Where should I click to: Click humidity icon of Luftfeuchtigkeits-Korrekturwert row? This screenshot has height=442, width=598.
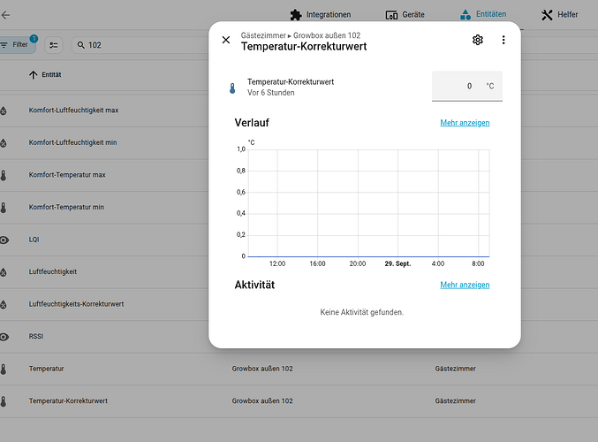point(4,305)
